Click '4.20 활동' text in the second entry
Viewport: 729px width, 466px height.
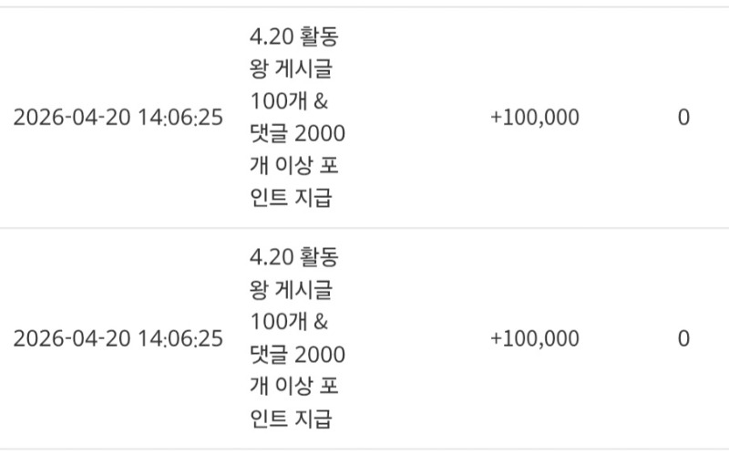pos(294,258)
